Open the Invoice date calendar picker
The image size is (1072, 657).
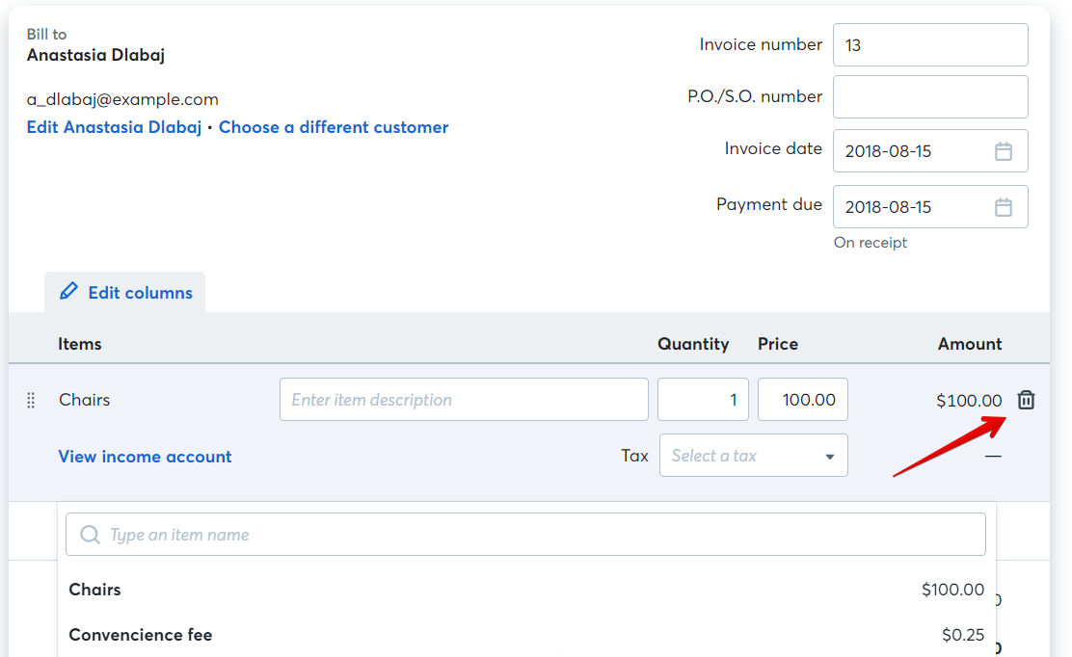point(1003,150)
